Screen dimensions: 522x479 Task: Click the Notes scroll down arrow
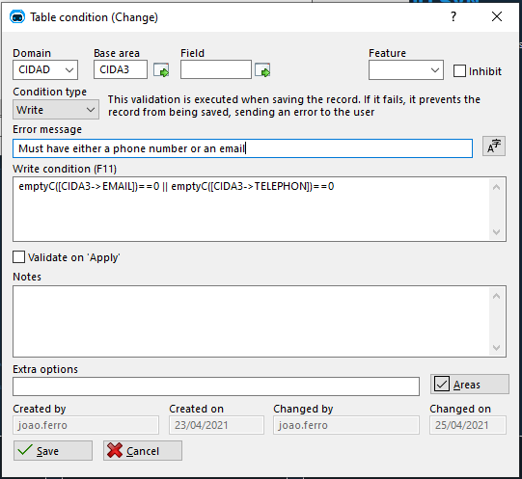point(496,348)
